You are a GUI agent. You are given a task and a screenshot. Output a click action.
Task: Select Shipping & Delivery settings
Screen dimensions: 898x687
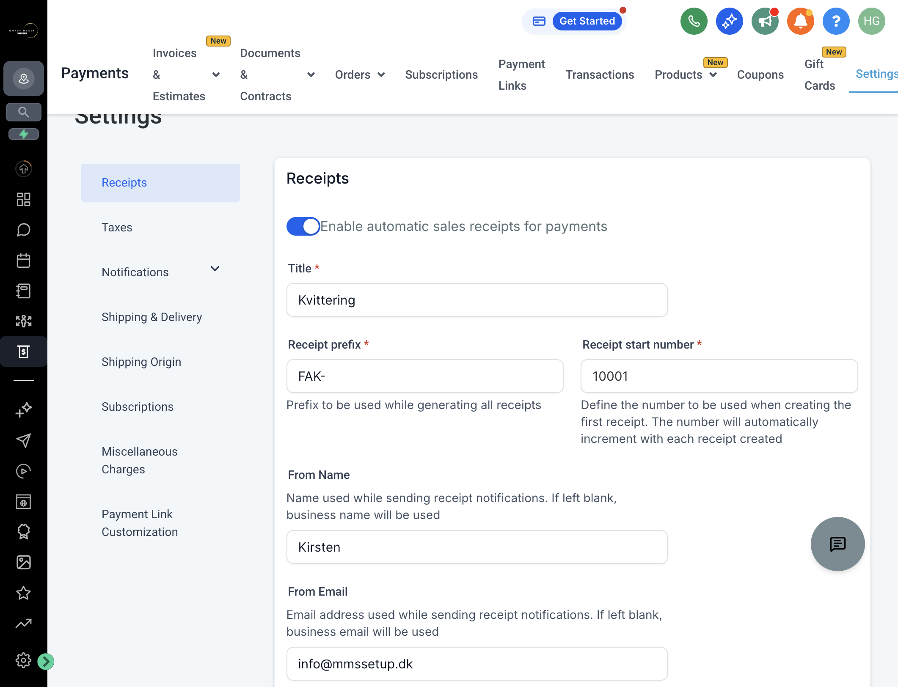[x=161, y=317]
